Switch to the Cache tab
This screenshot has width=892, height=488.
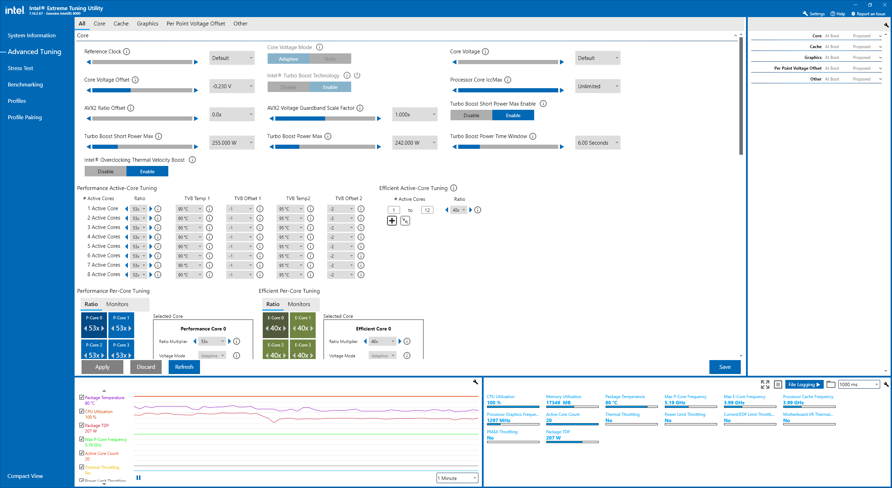pos(121,24)
